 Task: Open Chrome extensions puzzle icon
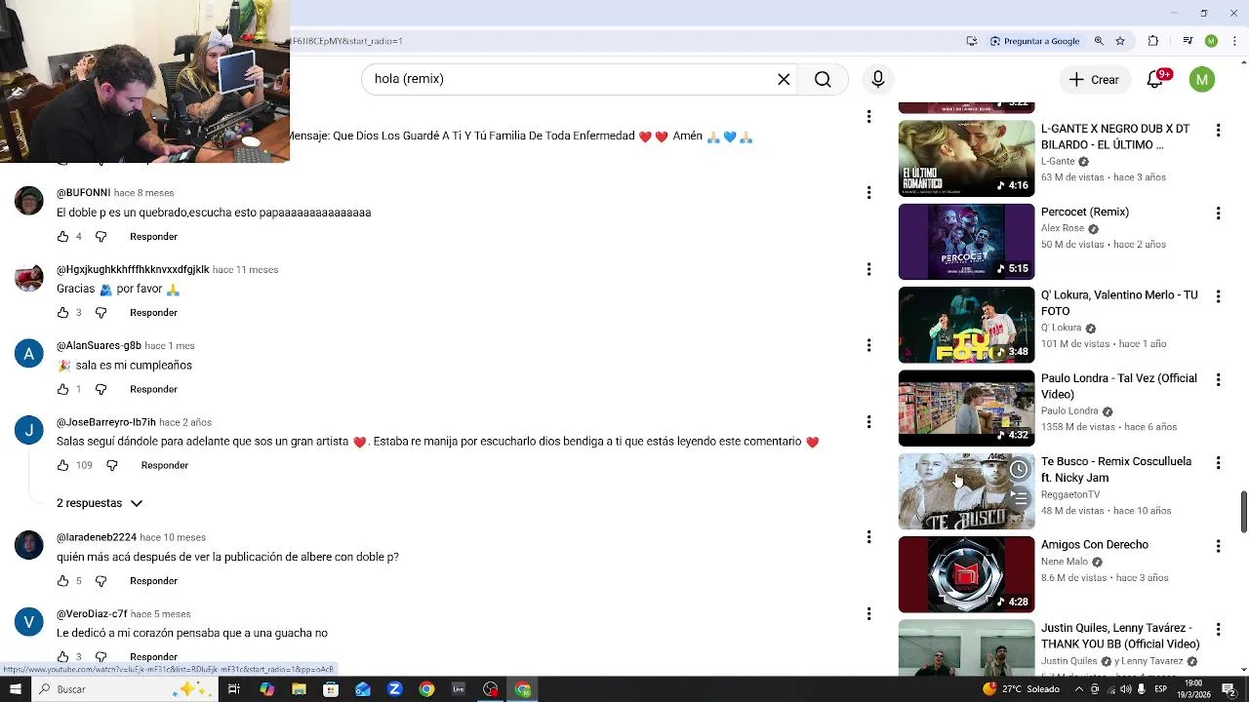click(1153, 41)
